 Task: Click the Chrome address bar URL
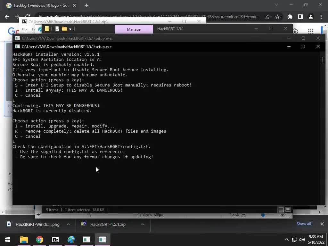point(152,17)
